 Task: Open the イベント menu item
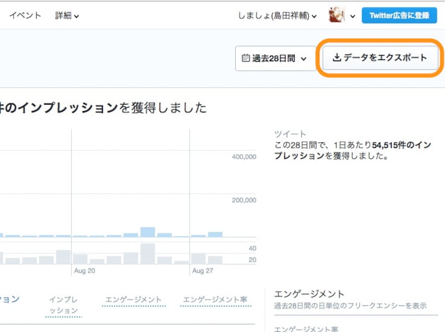(25, 16)
